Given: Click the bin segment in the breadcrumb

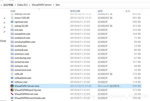Looking at the screenshot, I should [58, 5].
